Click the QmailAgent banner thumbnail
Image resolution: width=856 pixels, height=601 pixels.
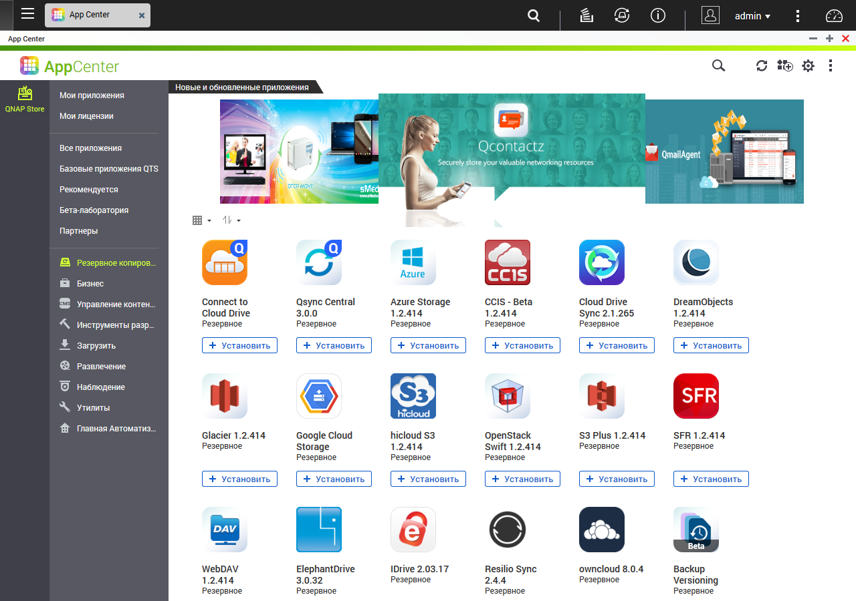[724, 152]
